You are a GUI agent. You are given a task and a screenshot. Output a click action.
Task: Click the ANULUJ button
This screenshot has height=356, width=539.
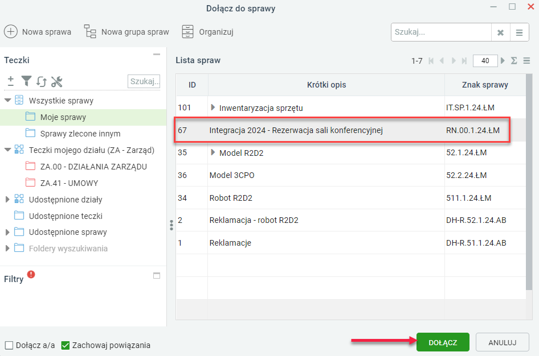(x=502, y=342)
